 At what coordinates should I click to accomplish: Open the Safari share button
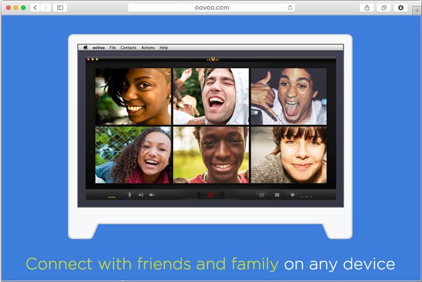coord(367,7)
